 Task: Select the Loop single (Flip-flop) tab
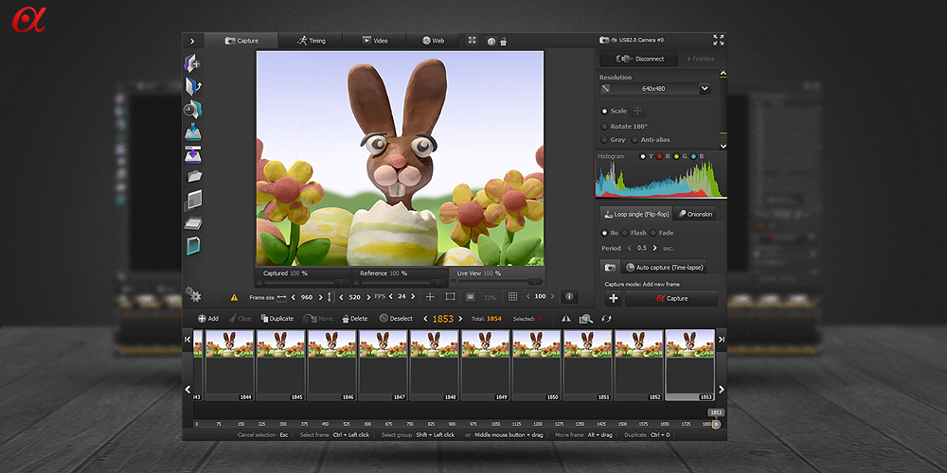[x=636, y=214]
